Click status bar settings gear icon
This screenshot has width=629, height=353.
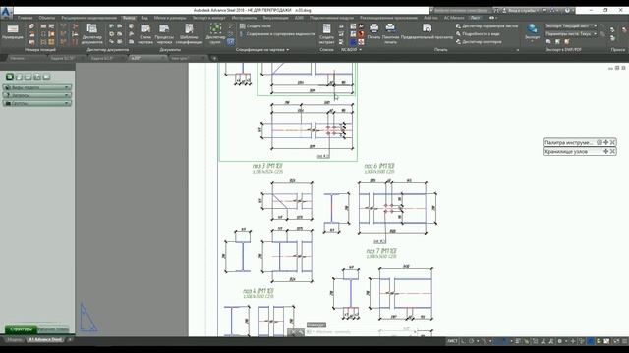(559, 341)
